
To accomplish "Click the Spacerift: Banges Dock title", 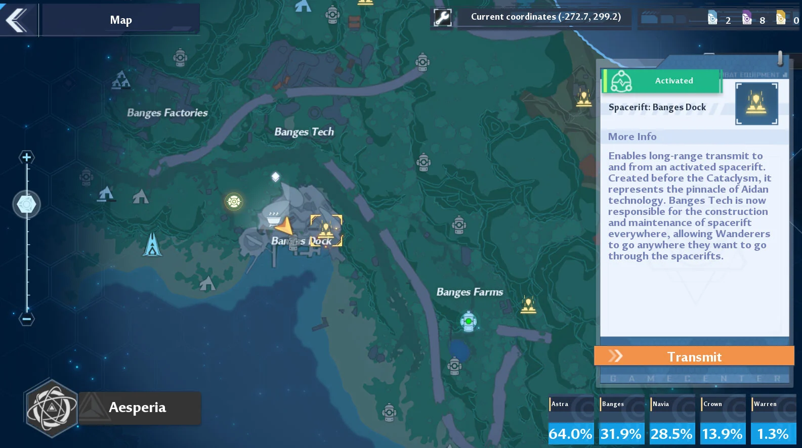I will point(657,107).
